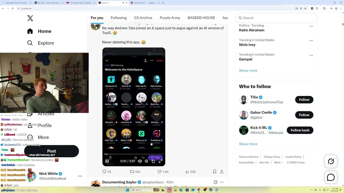The height and width of the screenshot is (193, 344).
Task: Open options for the Katie Abraham trend
Action: [x=311, y=26]
